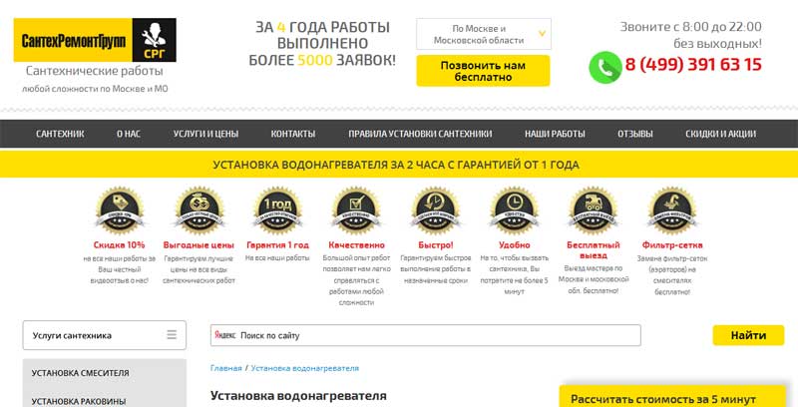798x407 pixels.
Task: Open the По Москве и области dropdown
Action: 484,34
